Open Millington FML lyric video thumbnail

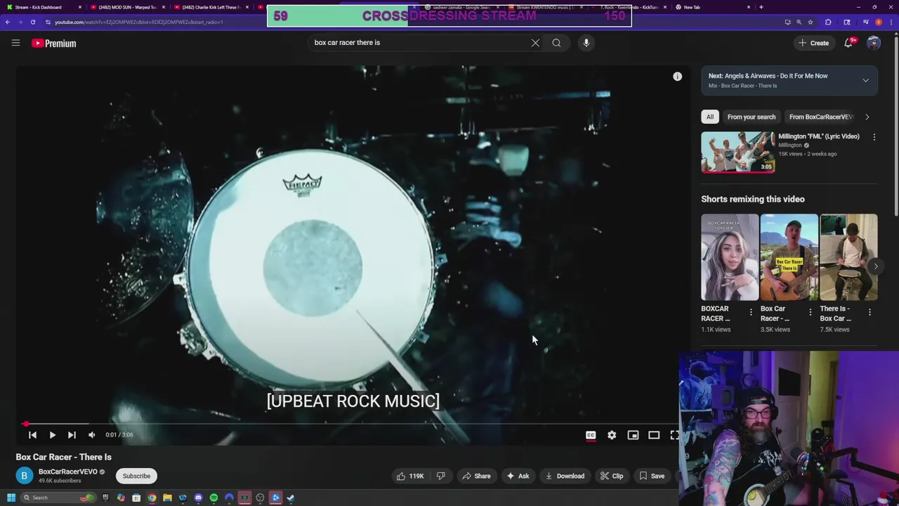(737, 151)
